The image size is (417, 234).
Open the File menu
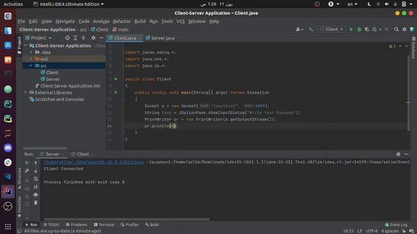tap(22, 21)
